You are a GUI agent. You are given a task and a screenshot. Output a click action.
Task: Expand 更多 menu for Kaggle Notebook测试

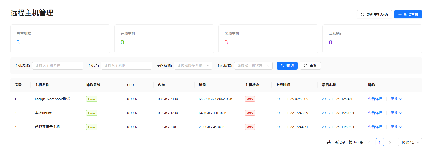[396, 99]
